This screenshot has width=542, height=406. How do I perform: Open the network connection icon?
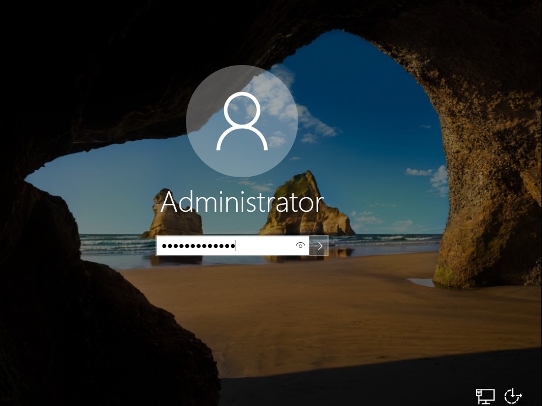click(485, 396)
